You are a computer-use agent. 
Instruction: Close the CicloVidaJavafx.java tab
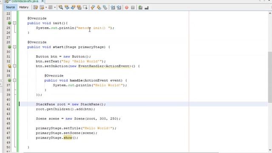coord(42,1)
